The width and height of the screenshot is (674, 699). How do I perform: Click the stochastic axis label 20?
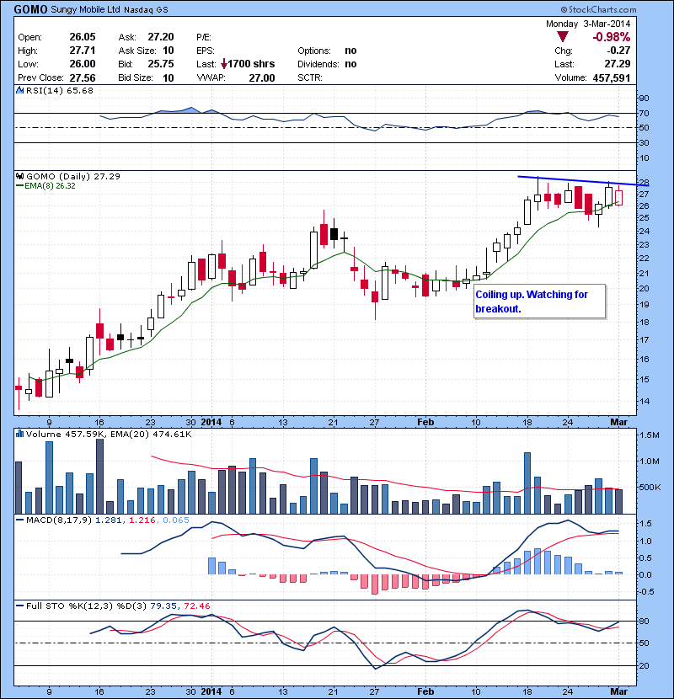pyautogui.click(x=644, y=665)
